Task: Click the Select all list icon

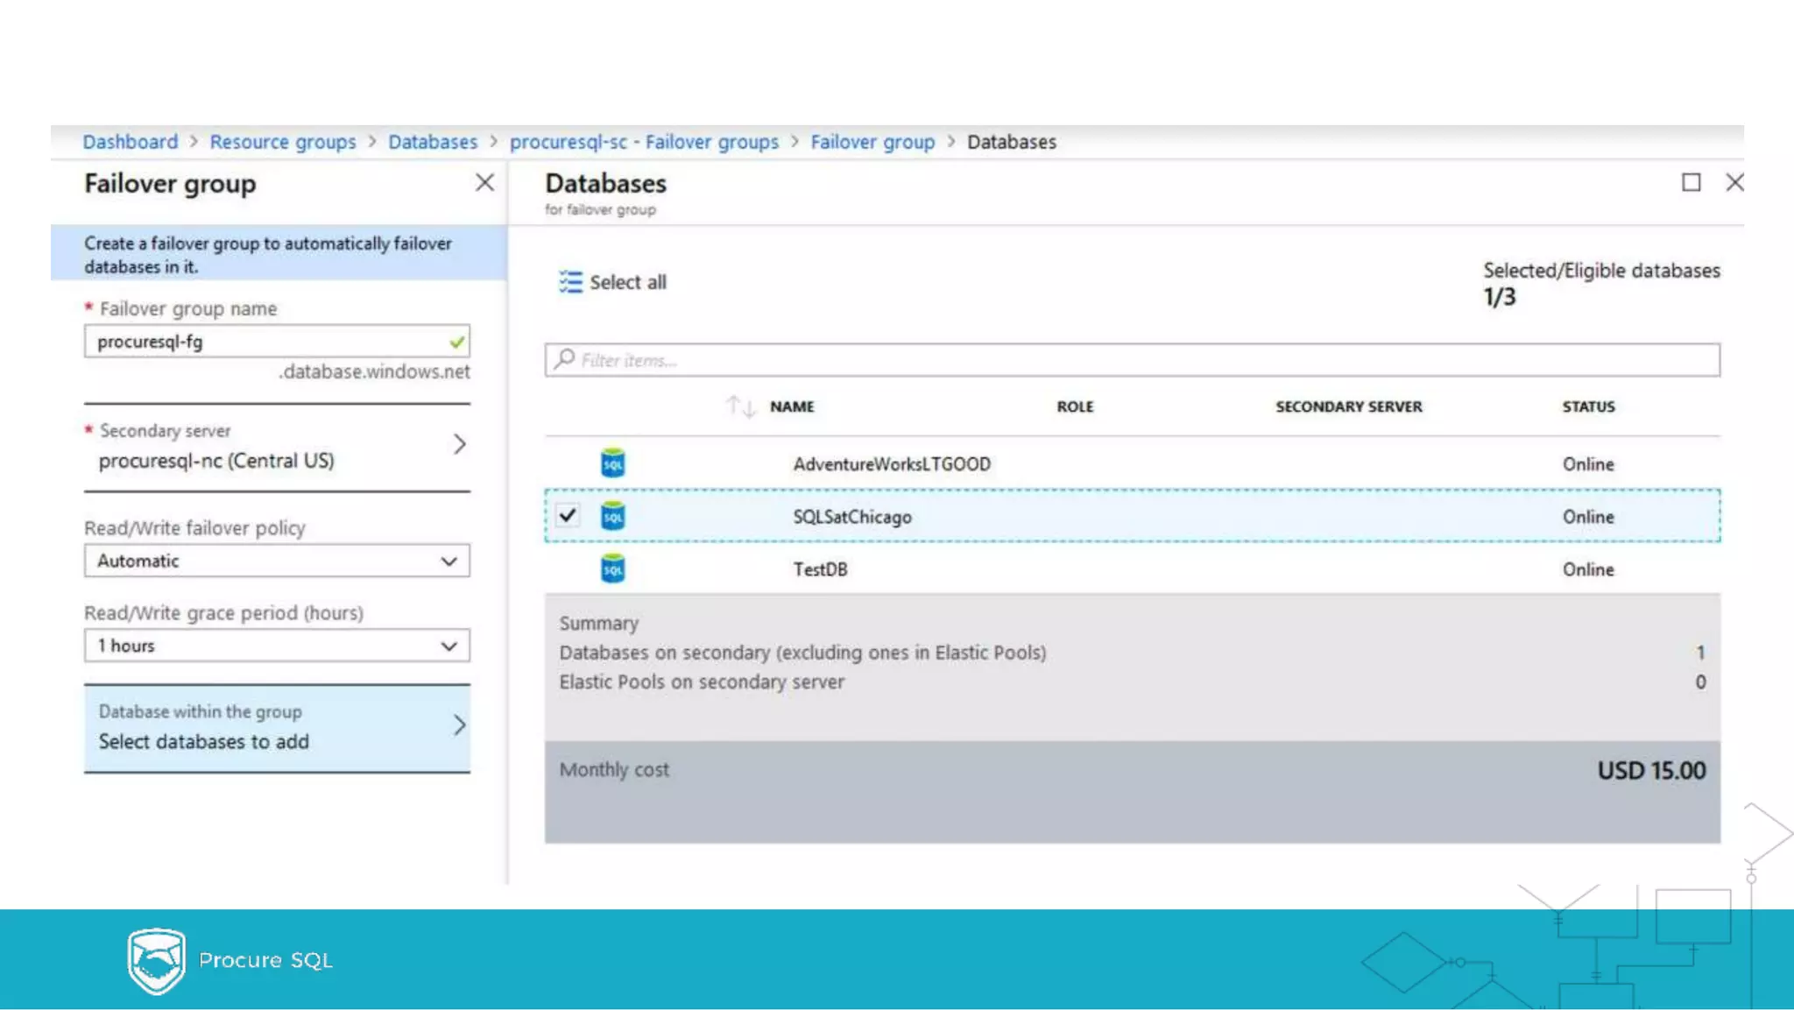Action: tap(570, 282)
